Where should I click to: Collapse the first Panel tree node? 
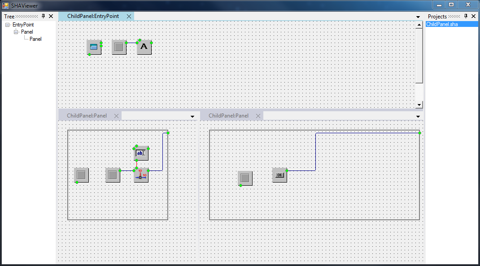[x=16, y=32]
